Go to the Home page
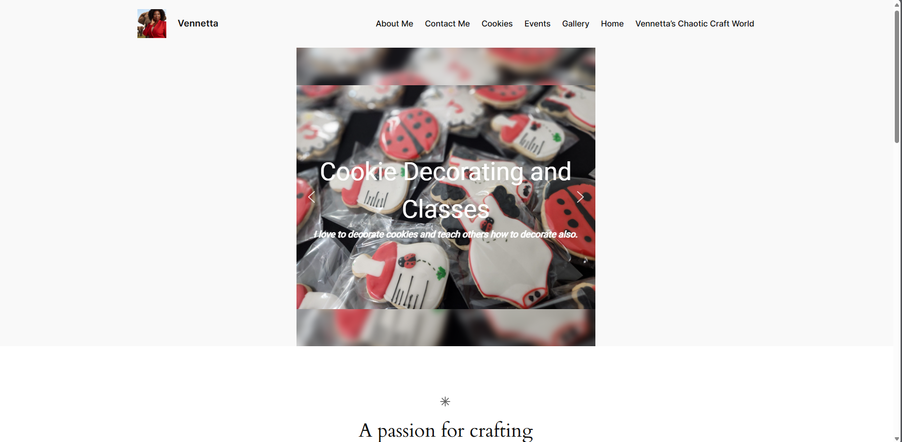The width and height of the screenshot is (902, 442). pos(612,24)
